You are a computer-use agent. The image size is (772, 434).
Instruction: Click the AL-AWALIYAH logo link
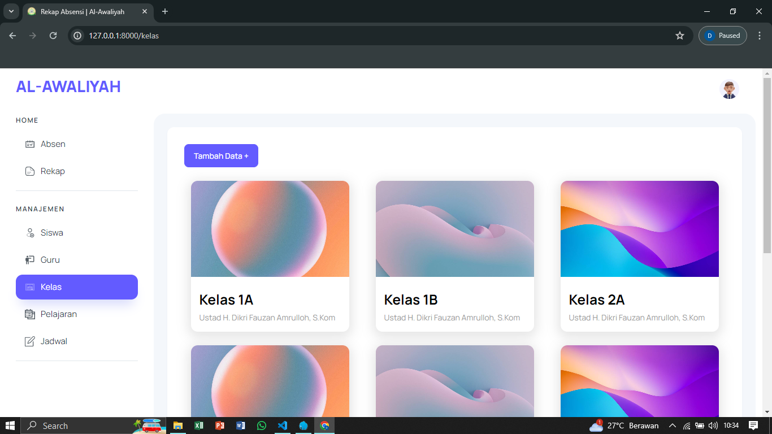(68, 86)
